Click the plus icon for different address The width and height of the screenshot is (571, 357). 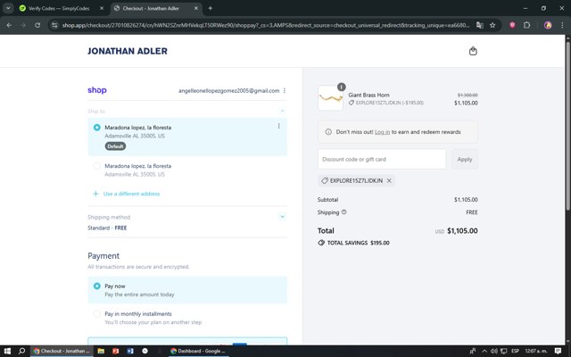pos(95,194)
